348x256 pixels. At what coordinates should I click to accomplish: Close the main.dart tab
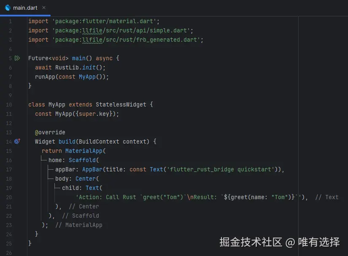pos(44,8)
